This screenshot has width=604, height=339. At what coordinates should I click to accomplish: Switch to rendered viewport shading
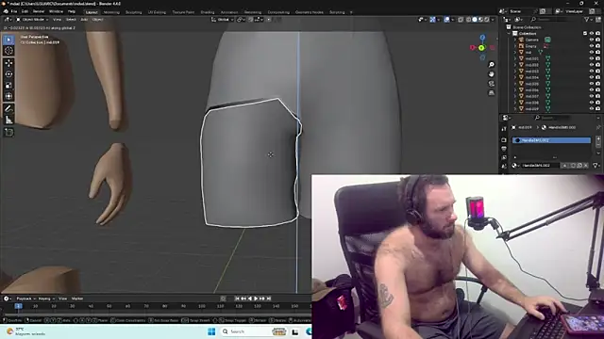pos(487,20)
